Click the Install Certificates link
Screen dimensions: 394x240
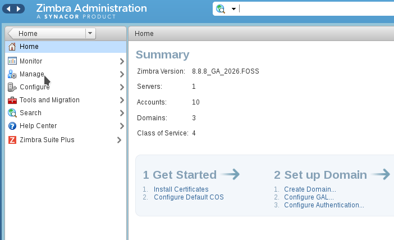click(181, 189)
